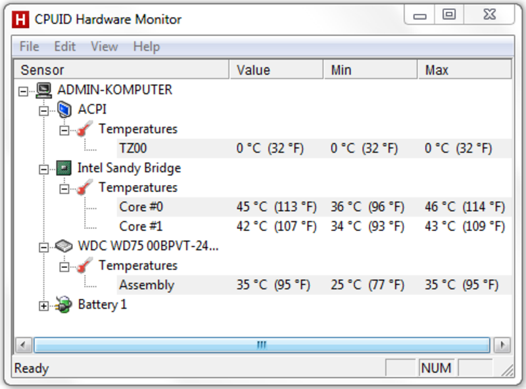Click the thermometer icon under Intel Sandy Bridge

pyautogui.click(x=85, y=188)
